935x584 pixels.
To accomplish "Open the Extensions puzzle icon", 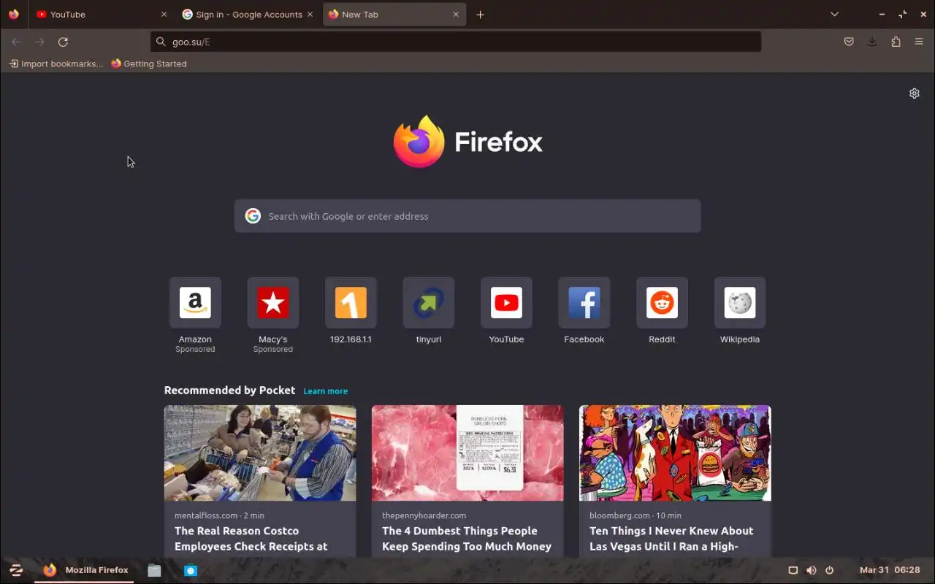I will pos(896,42).
